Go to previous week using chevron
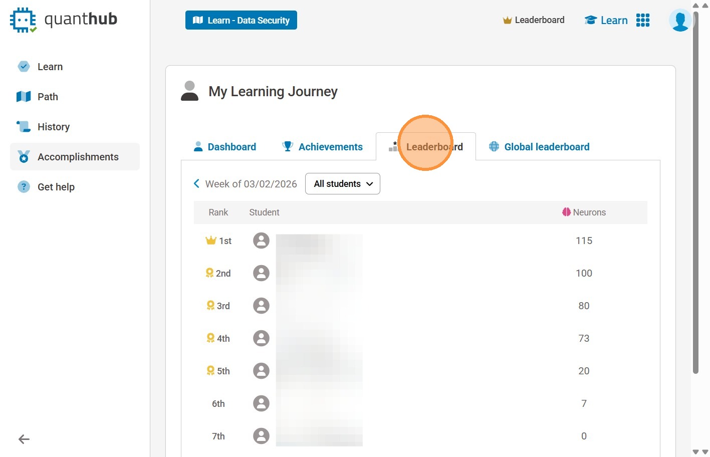Image resolution: width=710 pixels, height=457 pixels. click(x=196, y=184)
